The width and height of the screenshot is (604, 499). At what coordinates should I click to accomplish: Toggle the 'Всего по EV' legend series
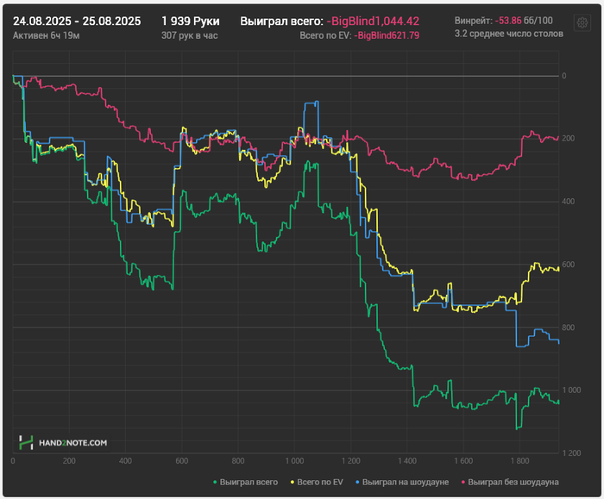tap(317, 482)
